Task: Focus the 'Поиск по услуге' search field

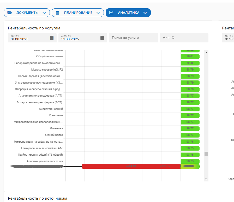Action: pyautogui.click(x=133, y=38)
